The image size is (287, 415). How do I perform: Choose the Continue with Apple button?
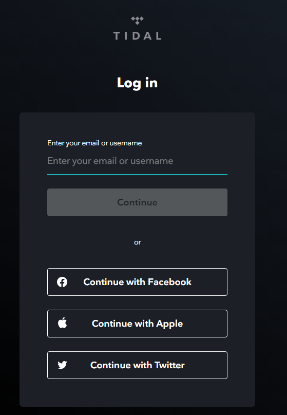click(137, 324)
